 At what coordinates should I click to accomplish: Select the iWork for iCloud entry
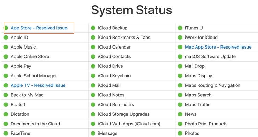(201, 38)
